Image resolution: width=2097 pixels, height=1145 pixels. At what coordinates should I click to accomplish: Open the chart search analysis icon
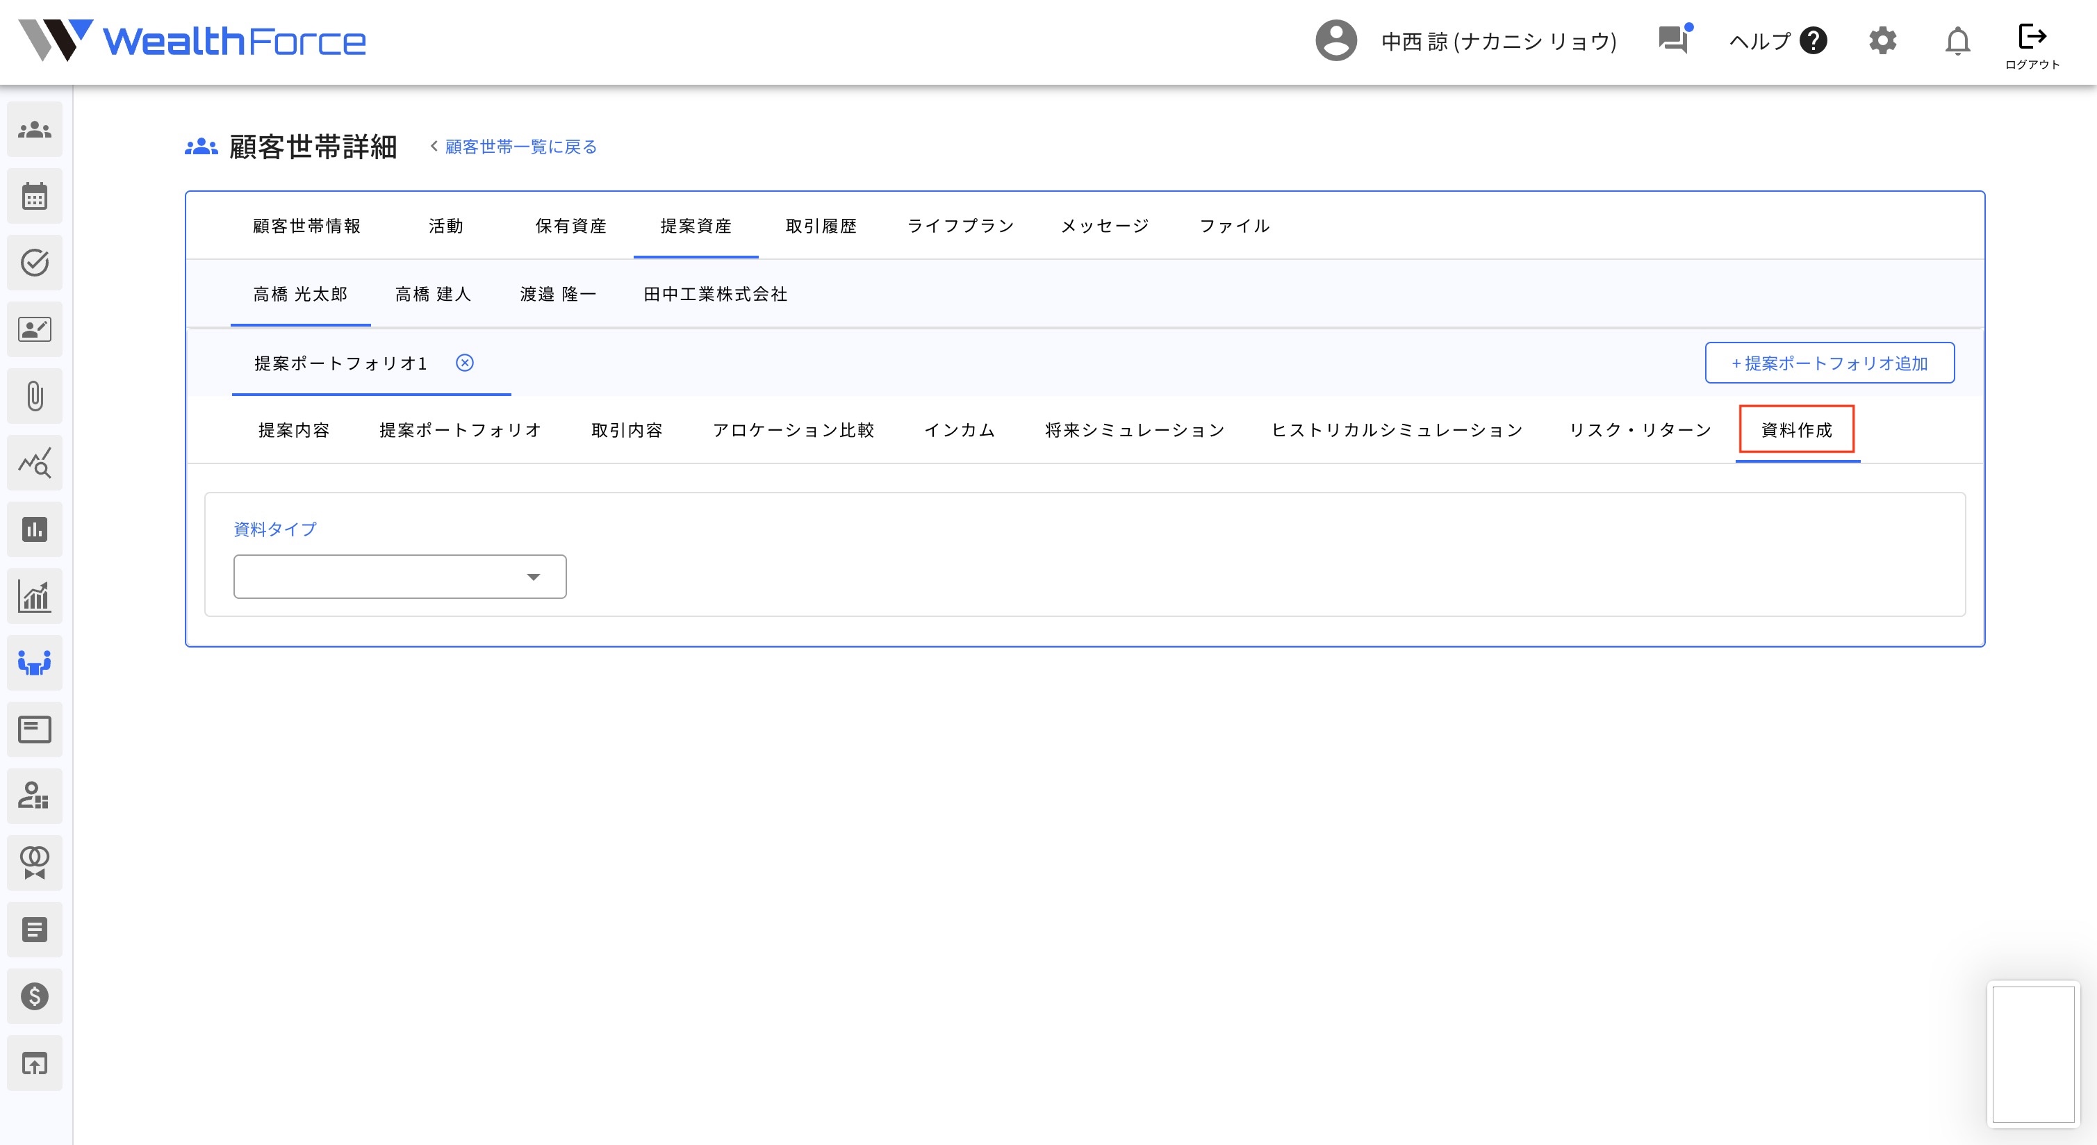click(x=35, y=463)
